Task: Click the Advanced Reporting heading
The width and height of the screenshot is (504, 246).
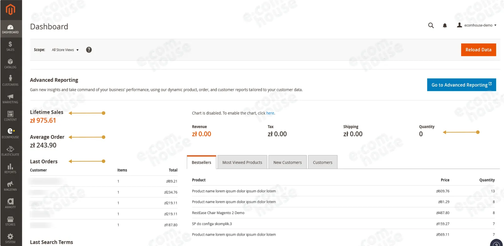Action: coord(54,80)
